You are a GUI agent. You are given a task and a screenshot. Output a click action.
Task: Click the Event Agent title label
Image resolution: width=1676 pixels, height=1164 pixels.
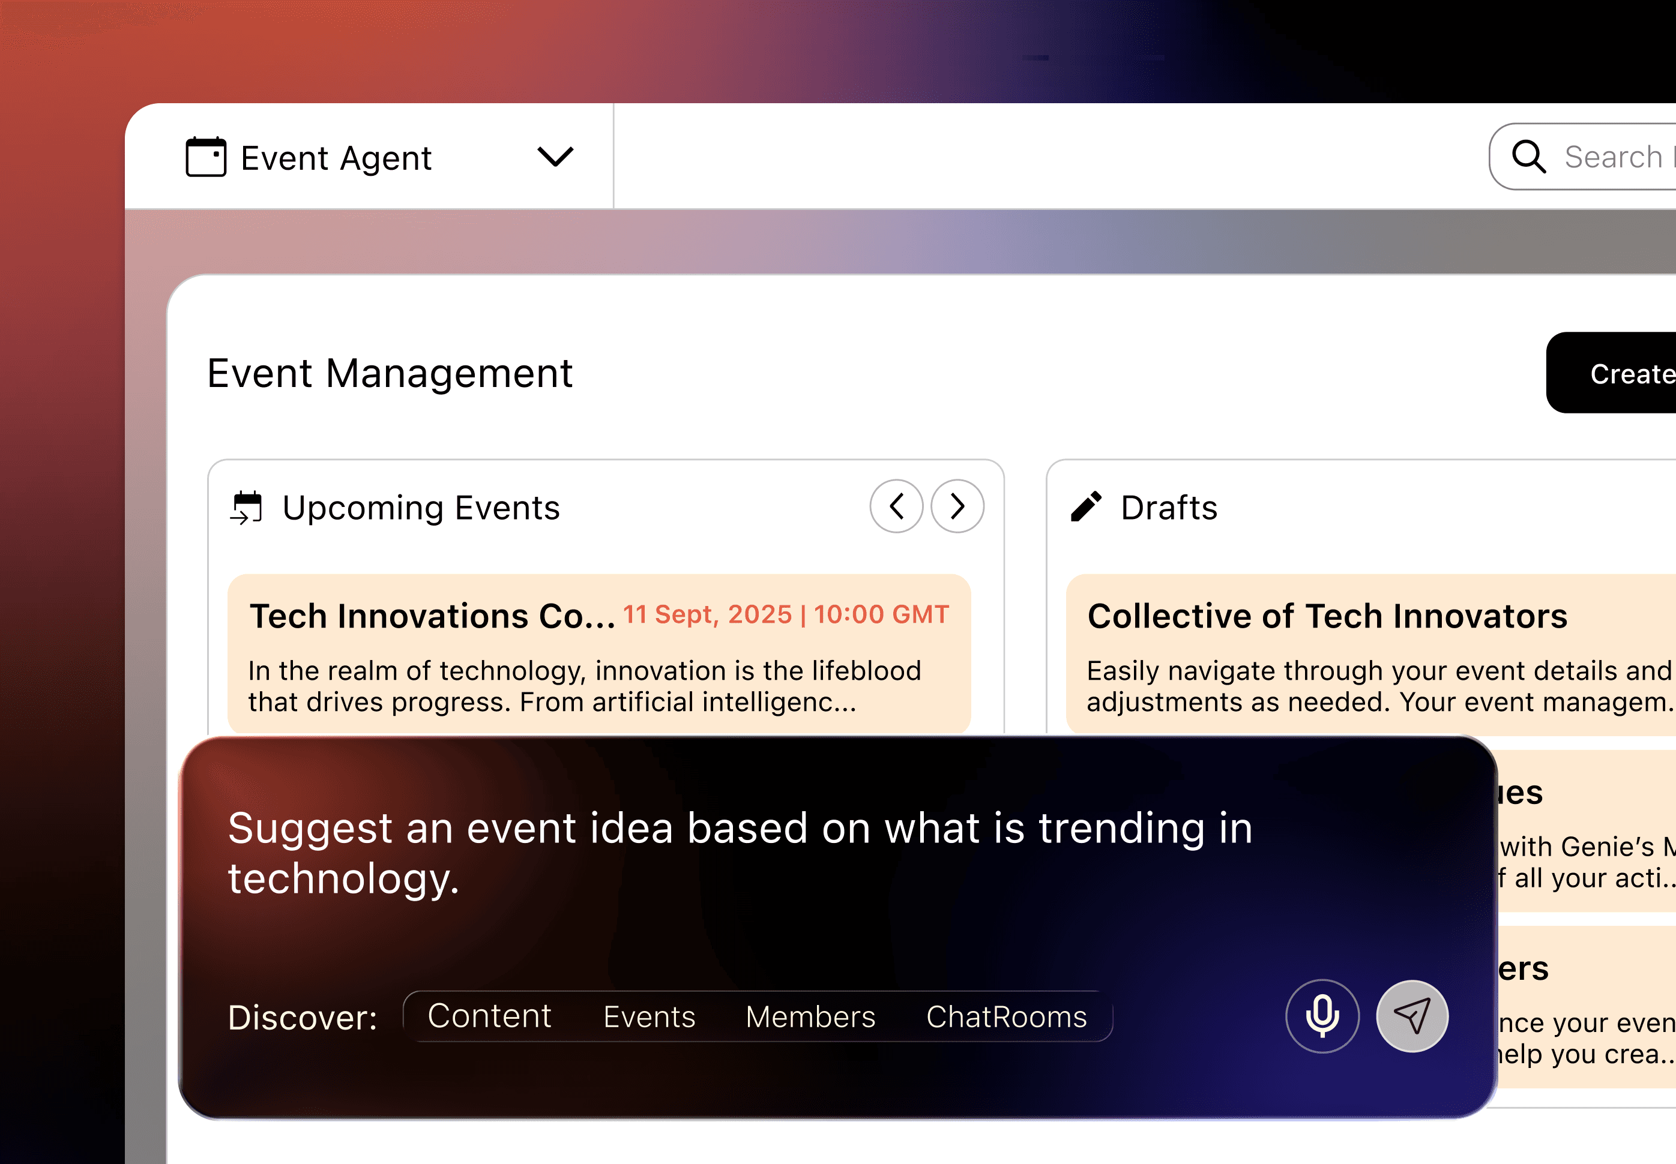(x=336, y=158)
